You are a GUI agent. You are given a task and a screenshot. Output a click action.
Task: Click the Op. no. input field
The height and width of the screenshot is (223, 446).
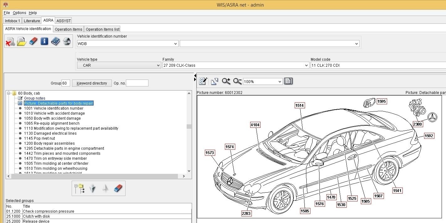137,83
